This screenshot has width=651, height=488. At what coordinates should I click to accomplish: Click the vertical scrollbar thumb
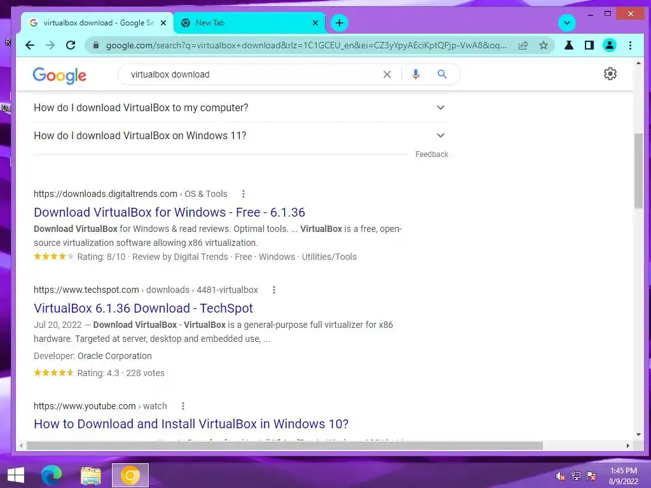(x=638, y=170)
